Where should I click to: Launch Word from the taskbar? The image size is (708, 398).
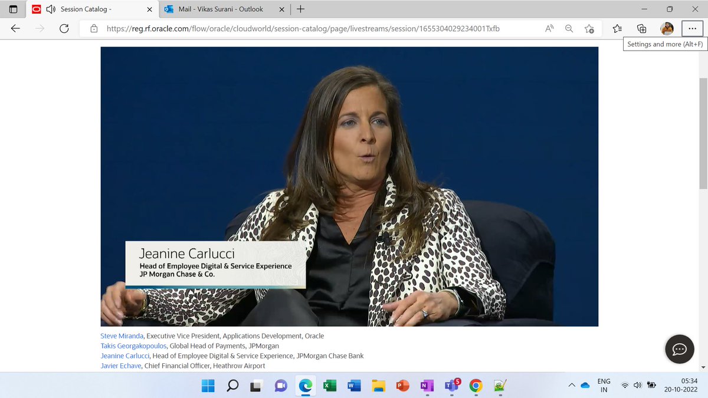[x=354, y=386]
